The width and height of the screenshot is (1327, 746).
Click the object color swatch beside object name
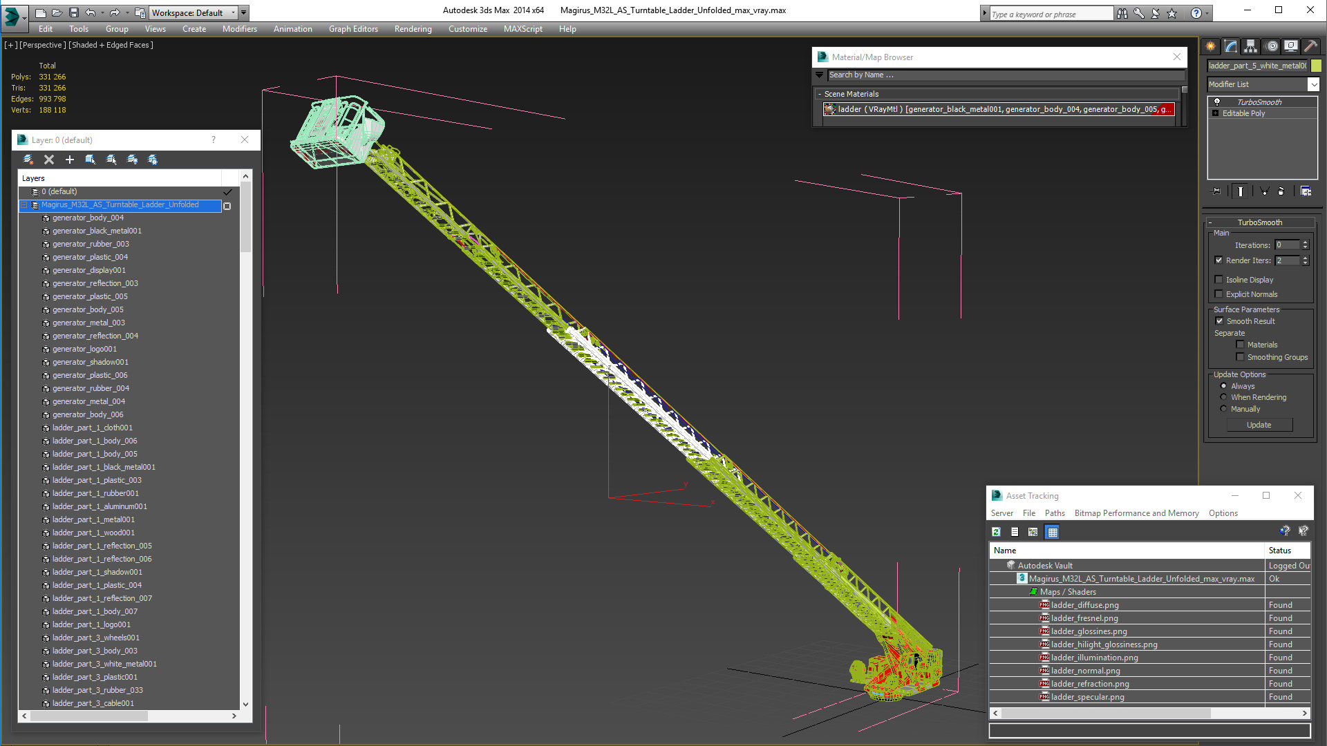1316,66
